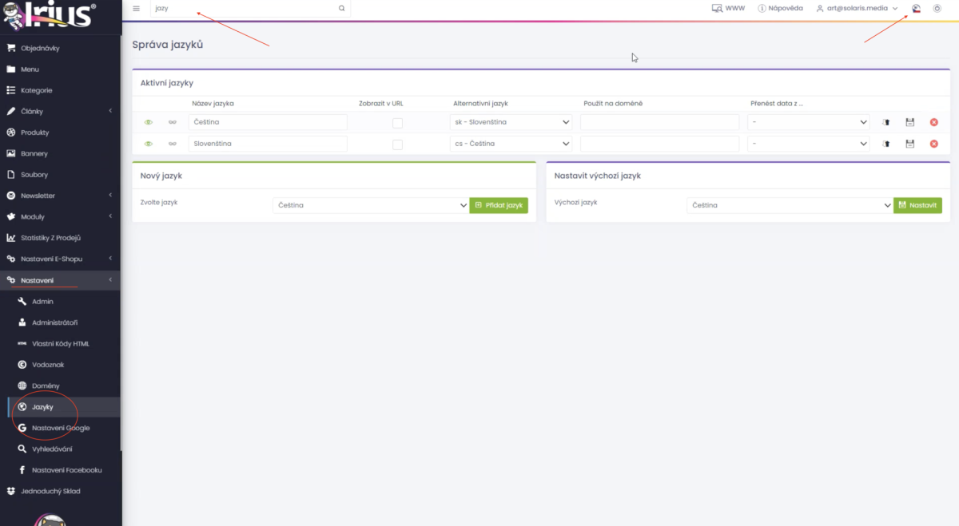Screen dimensions: 959x526
Task: Open the Výchozí jazyk dropdown
Action: coord(790,205)
